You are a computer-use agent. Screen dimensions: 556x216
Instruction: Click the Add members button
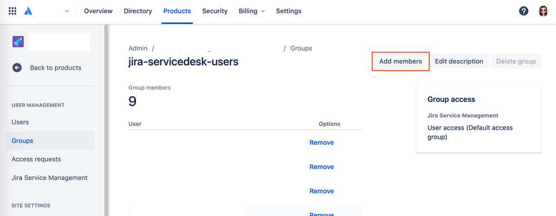(401, 61)
